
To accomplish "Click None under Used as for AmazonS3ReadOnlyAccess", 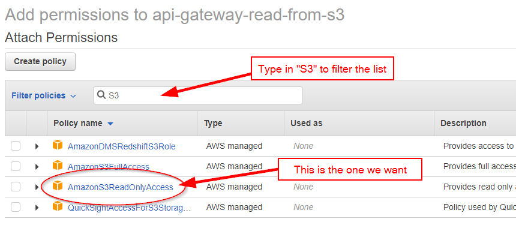I will click(304, 187).
